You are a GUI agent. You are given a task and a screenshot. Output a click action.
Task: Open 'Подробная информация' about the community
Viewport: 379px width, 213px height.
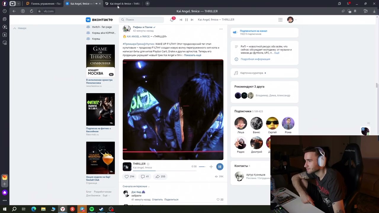tap(255, 59)
